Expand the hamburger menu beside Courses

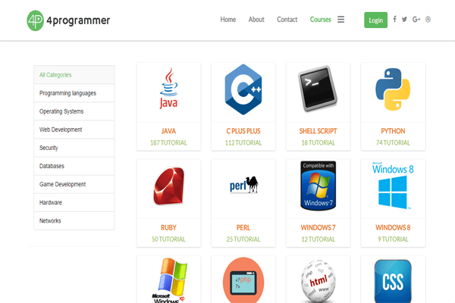(341, 20)
